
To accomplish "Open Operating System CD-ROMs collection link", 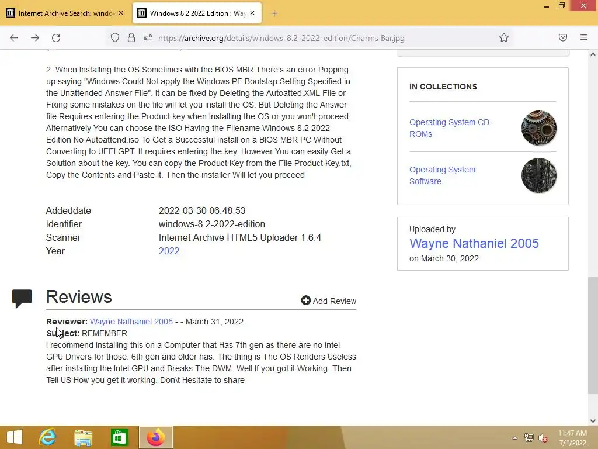I will [x=451, y=128].
